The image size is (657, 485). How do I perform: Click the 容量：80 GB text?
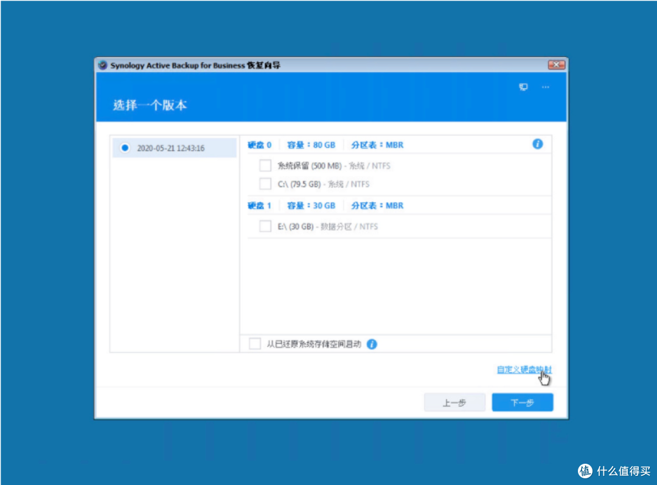pos(311,145)
